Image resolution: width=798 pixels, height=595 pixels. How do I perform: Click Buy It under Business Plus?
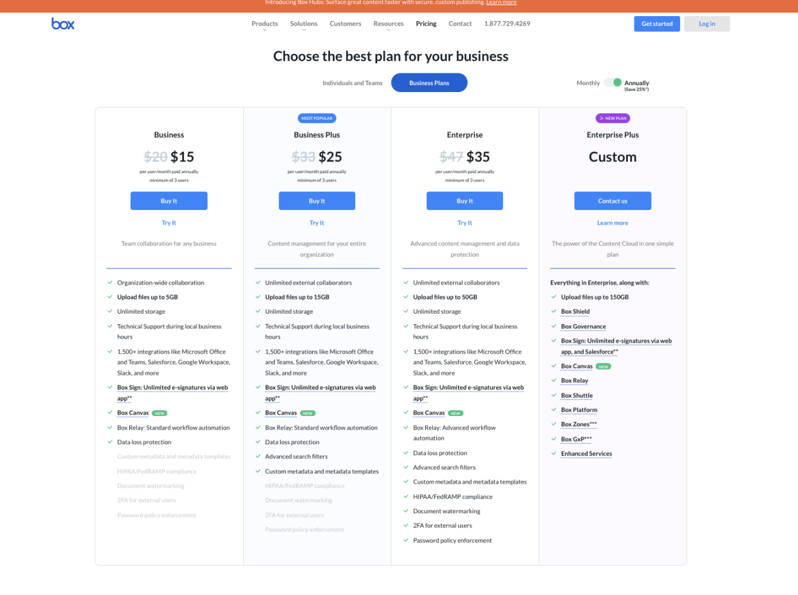tap(317, 200)
